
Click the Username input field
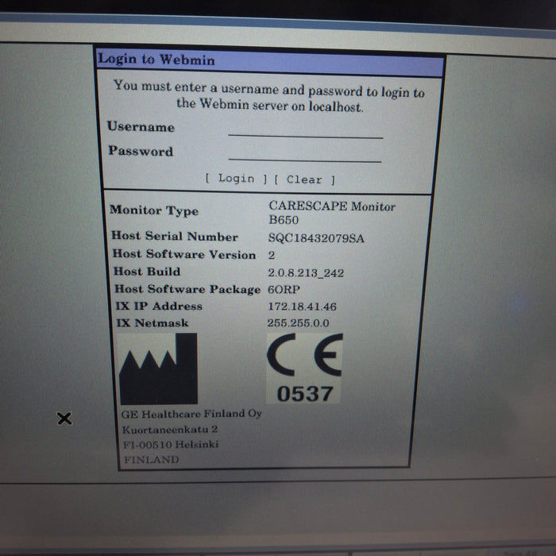pyautogui.click(x=305, y=130)
